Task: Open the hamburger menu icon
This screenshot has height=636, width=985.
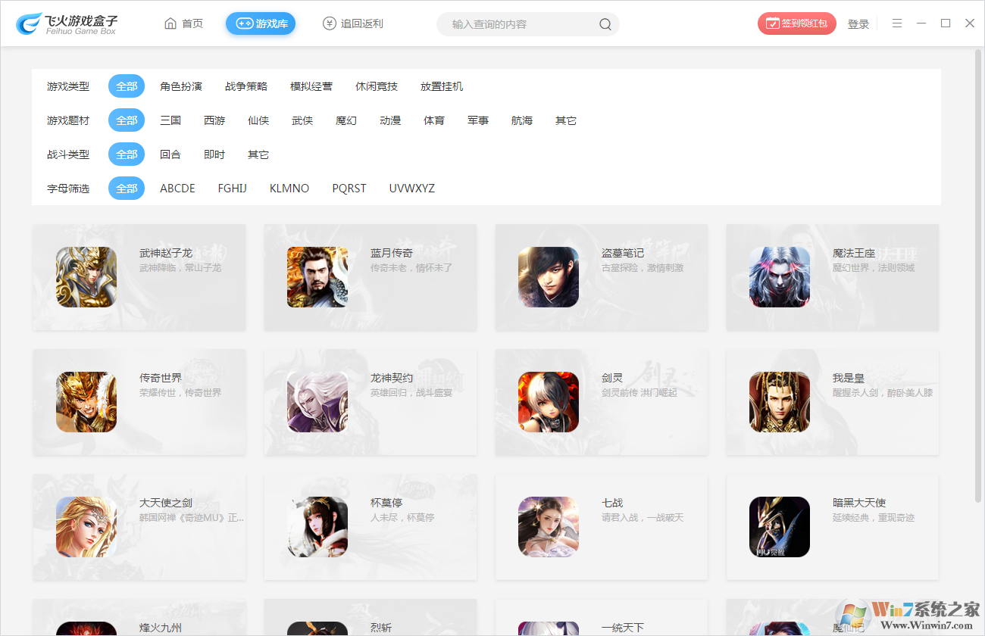Action: coord(897,23)
